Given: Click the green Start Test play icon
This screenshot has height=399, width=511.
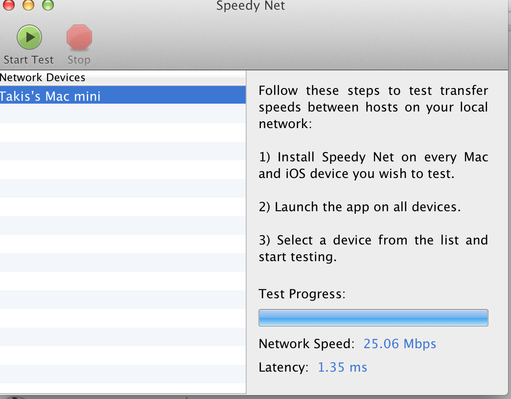Looking at the screenshot, I should pyautogui.click(x=29, y=37).
